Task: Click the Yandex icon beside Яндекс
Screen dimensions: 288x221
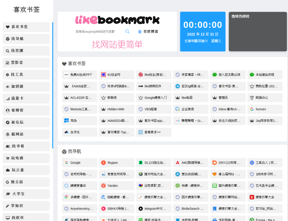Action: pyautogui.click(x=103, y=163)
